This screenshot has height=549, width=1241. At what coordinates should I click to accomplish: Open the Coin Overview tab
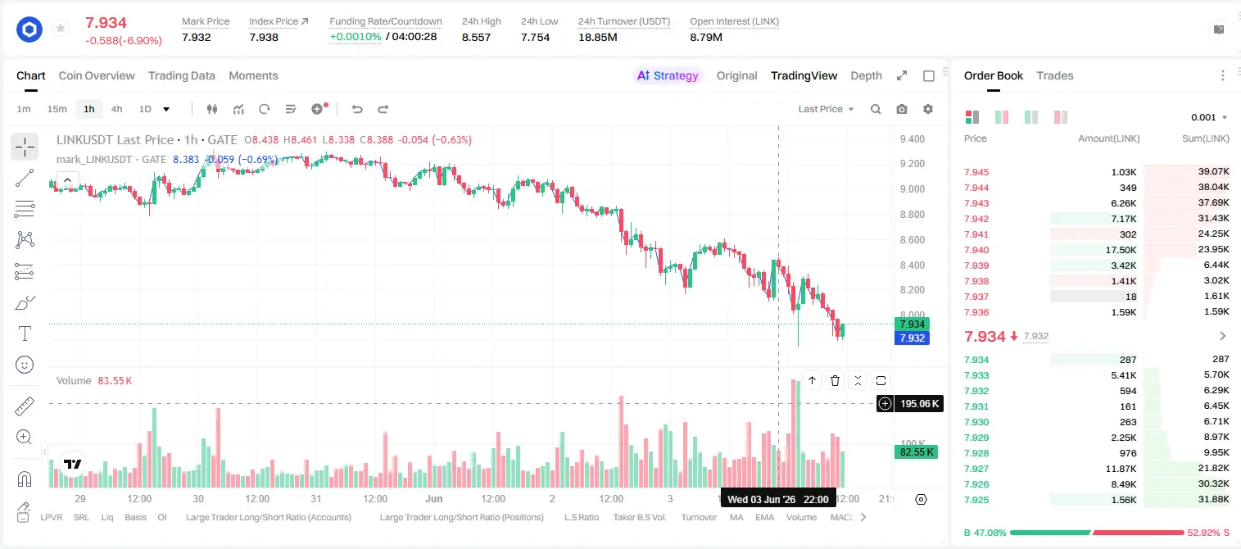tap(97, 75)
